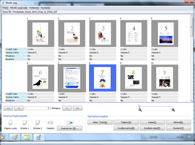Open the Guida(H) menu
The height and width of the screenshot is (145, 195).
pyautogui.click(x=45, y=8)
